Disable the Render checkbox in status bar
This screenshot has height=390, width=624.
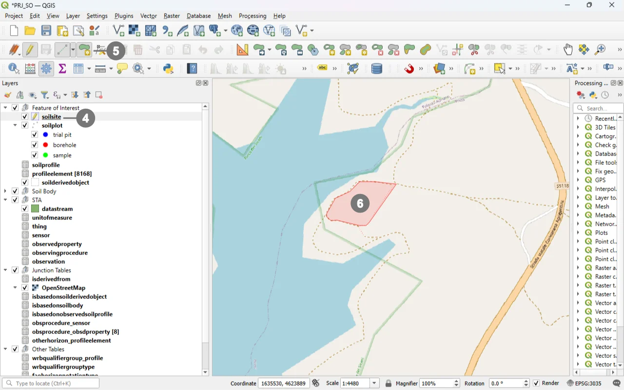click(536, 383)
